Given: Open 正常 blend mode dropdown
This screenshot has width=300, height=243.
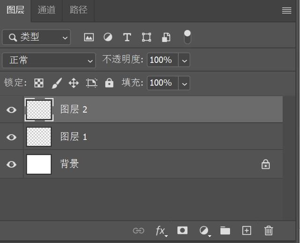Looking at the screenshot, I should pyautogui.click(x=49, y=60).
